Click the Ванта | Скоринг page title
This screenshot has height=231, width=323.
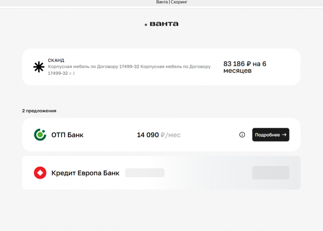(x=172, y=2)
